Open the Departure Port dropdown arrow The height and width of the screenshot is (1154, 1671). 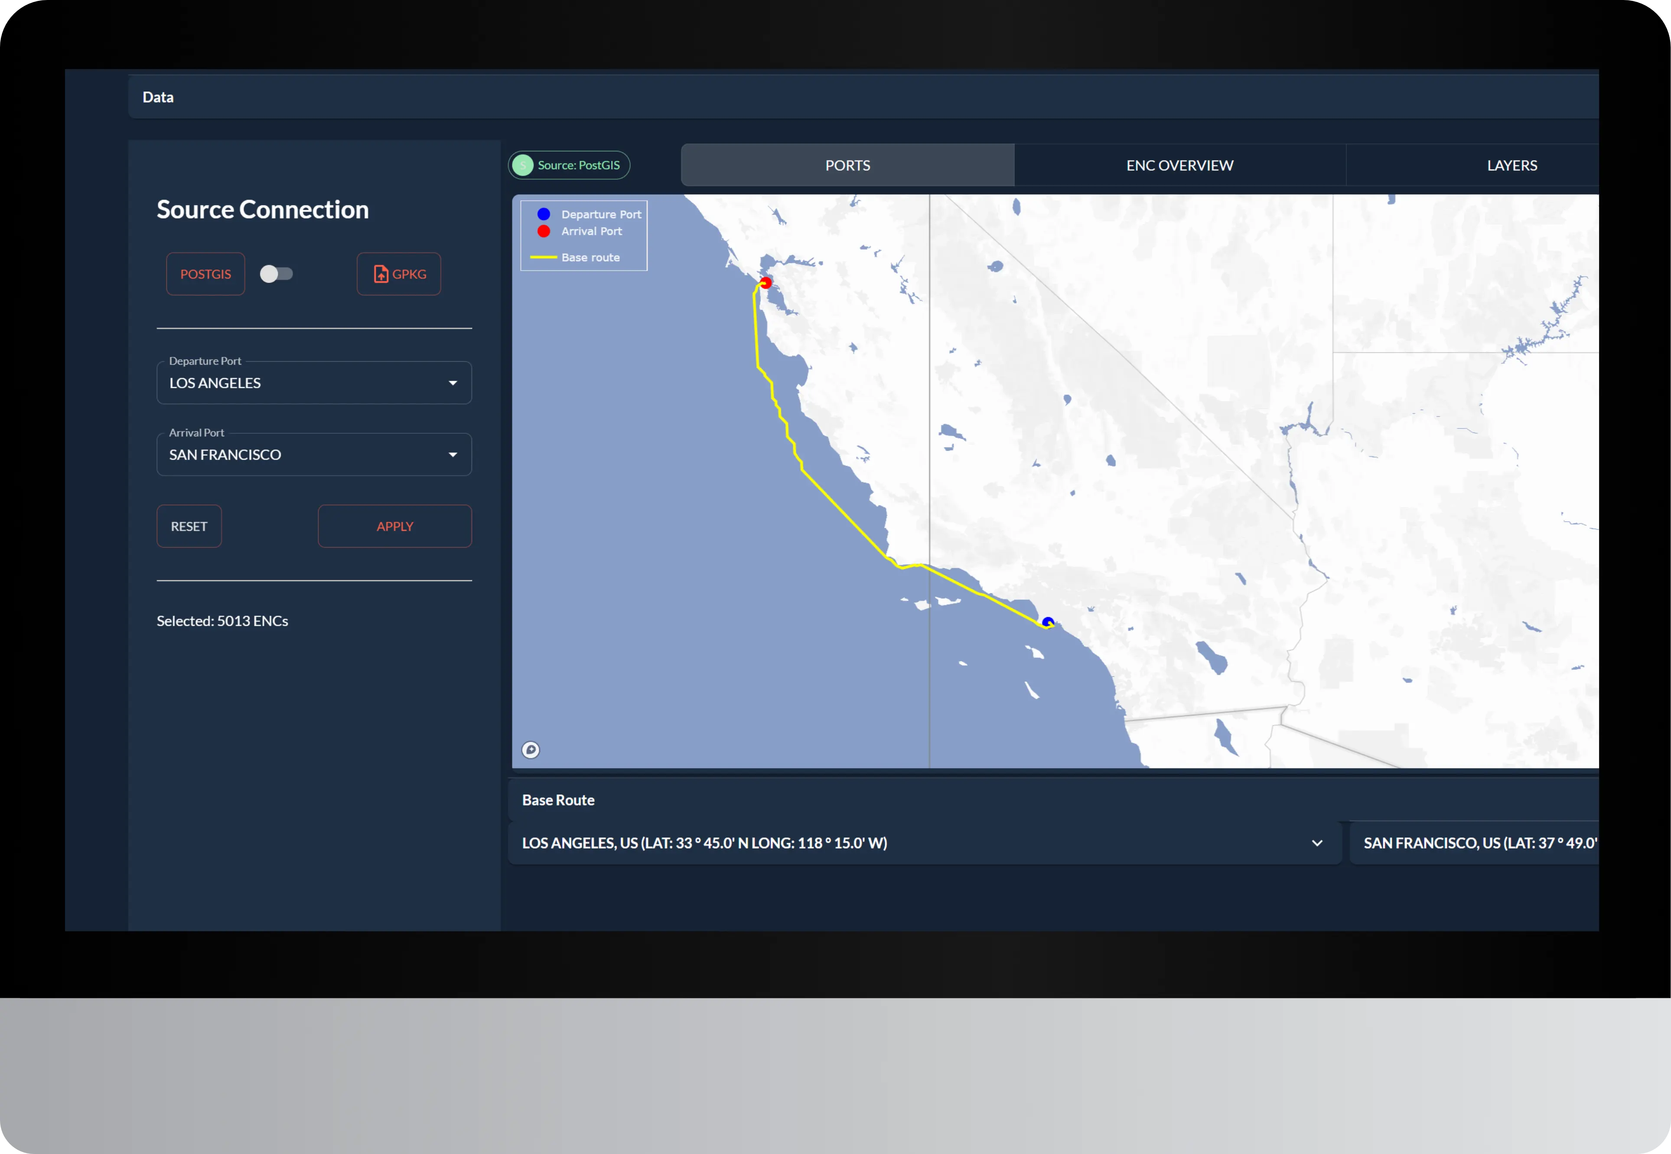point(453,383)
